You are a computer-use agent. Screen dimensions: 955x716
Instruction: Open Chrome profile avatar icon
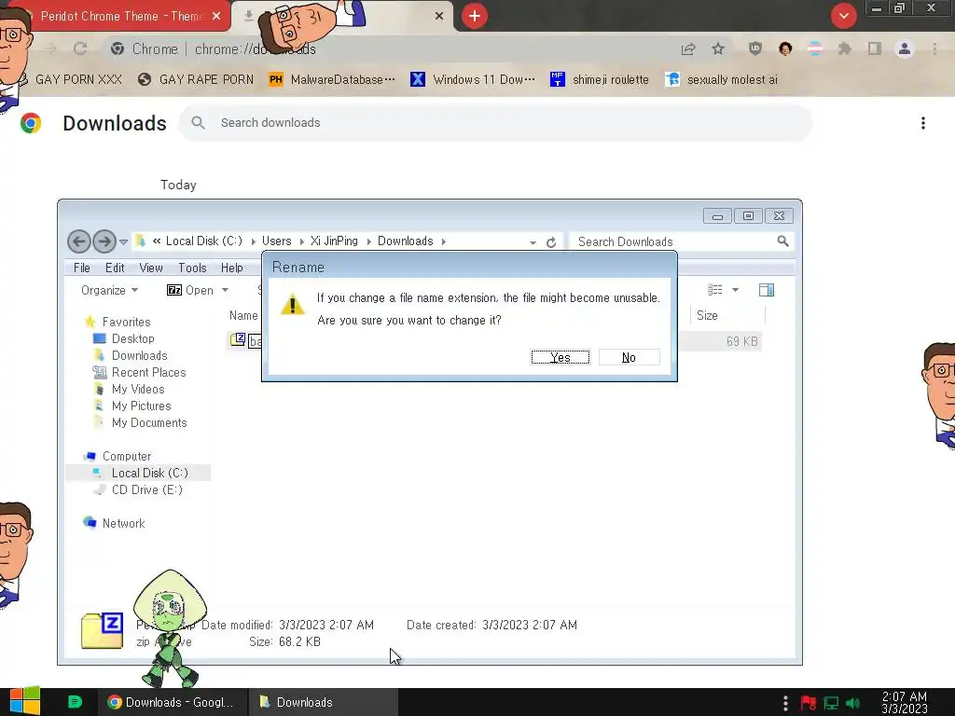(905, 48)
